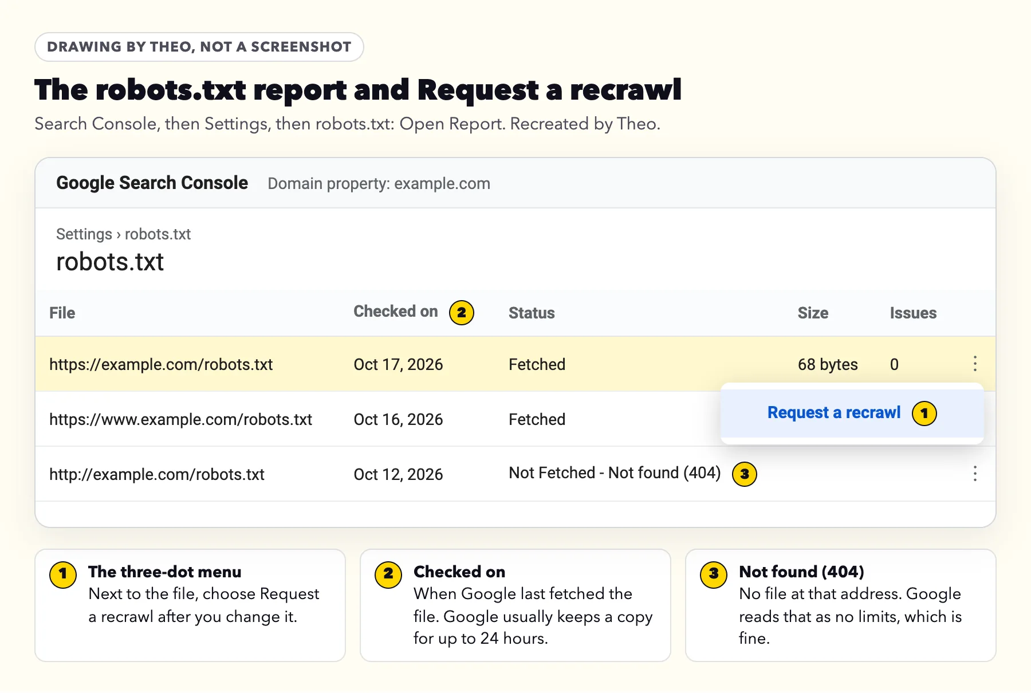Click the Drawing by Theo pill label

[x=199, y=47]
